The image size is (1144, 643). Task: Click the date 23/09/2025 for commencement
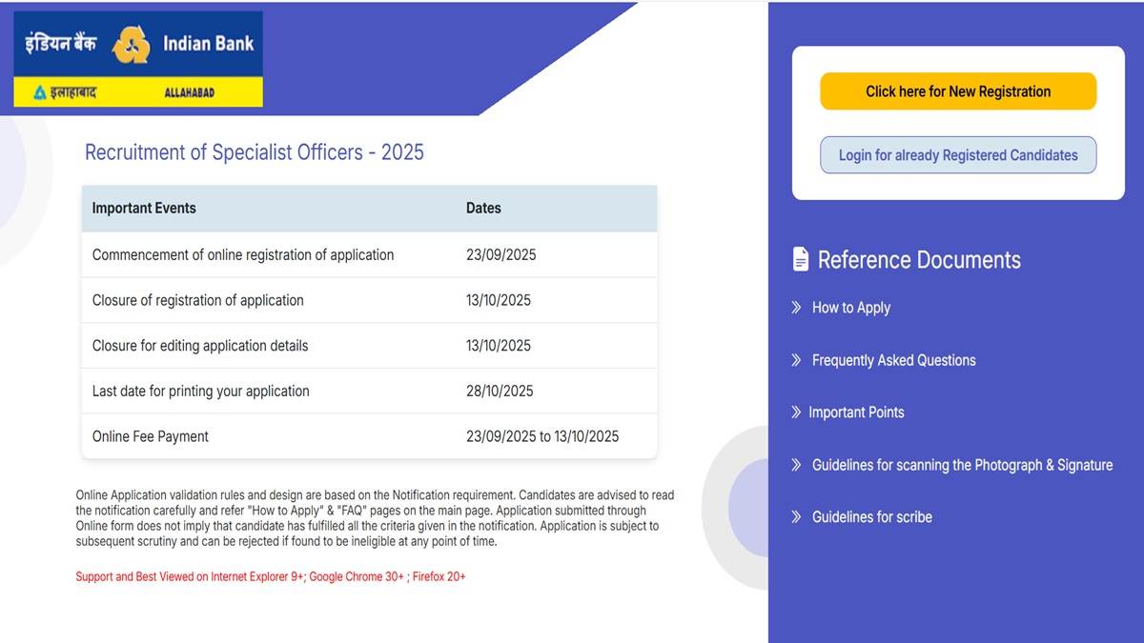coord(501,255)
